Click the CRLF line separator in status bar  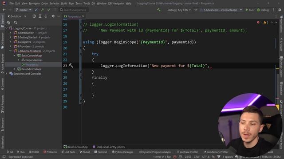197,157
